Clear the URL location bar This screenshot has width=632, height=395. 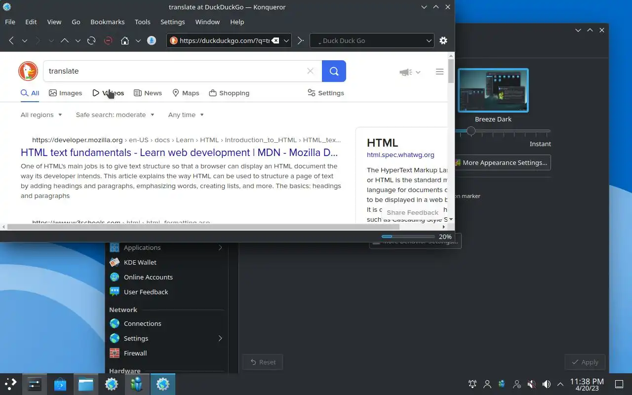[276, 40]
